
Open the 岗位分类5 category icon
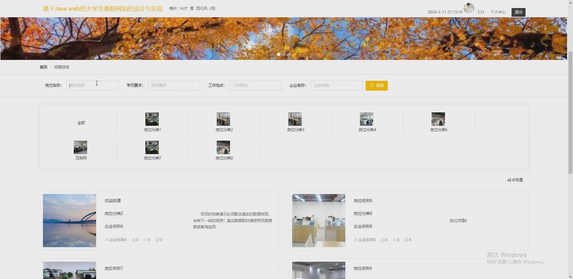[438, 119]
